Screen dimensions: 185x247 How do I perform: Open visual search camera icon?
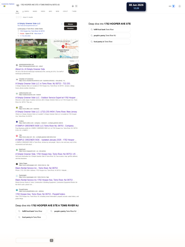tap(76, 6)
